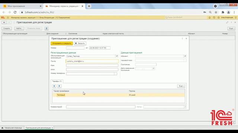This screenshot has width=238, height=133.
Task: Click the Автор field
Action: tap(164, 107)
